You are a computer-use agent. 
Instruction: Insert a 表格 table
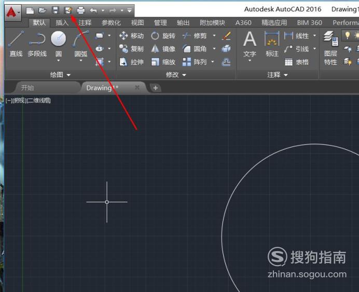(x=297, y=62)
